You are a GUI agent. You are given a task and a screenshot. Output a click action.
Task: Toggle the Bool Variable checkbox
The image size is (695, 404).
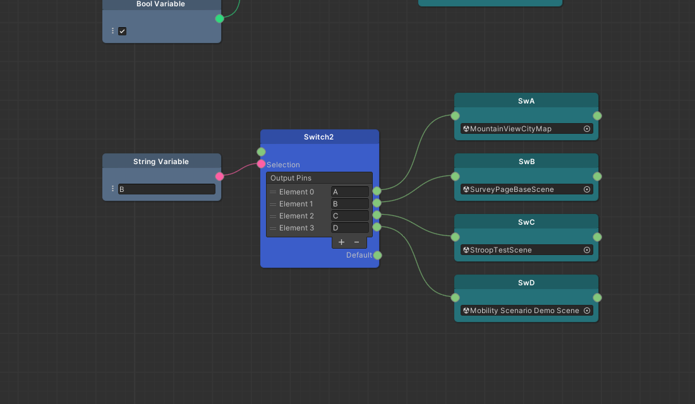tap(123, 32)
